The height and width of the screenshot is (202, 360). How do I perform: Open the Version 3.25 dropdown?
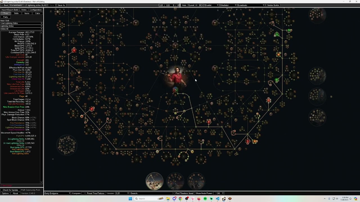pyautogui.click(x=122, y=193)
